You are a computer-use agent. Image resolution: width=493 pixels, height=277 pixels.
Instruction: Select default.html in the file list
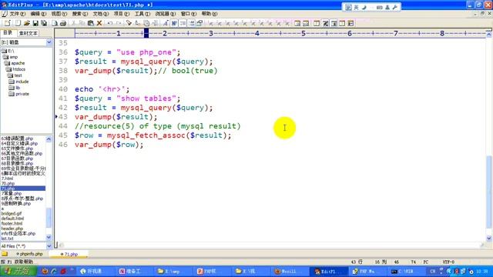point(12,219)
